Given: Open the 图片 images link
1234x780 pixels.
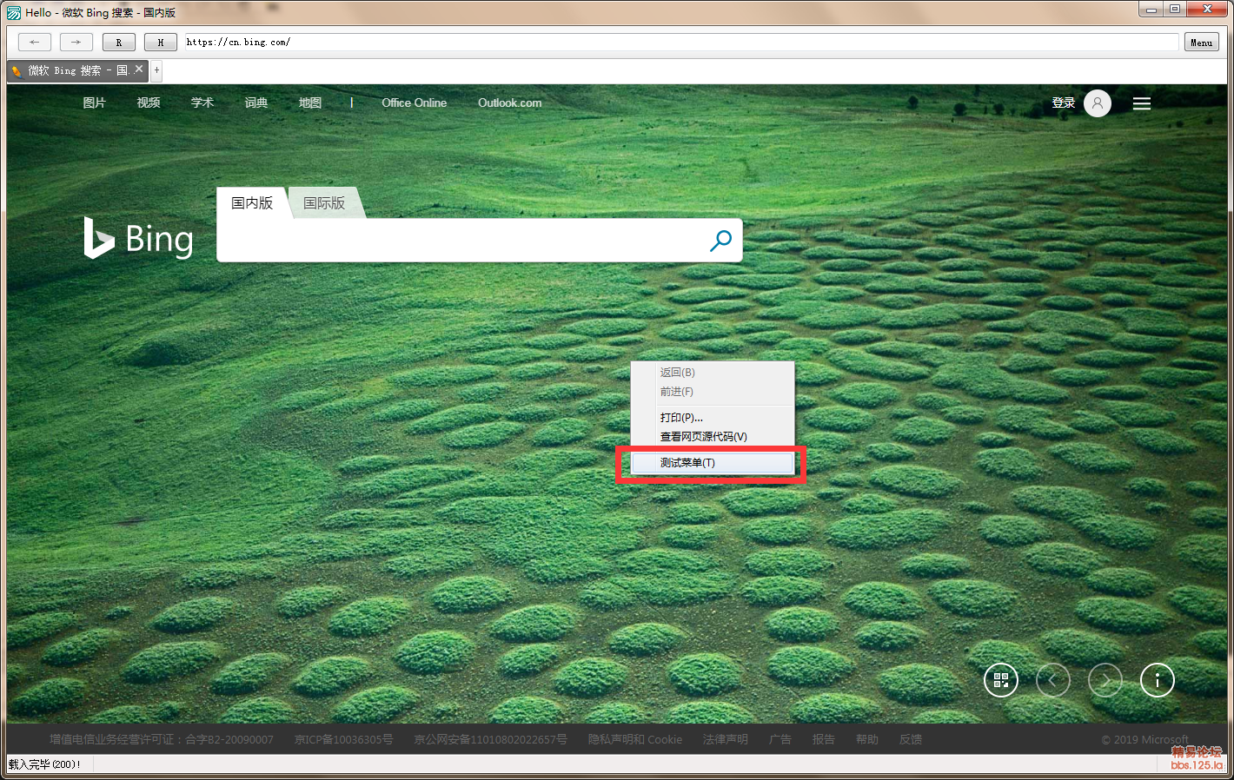Looking at the screenshot, I should (94, 102).
